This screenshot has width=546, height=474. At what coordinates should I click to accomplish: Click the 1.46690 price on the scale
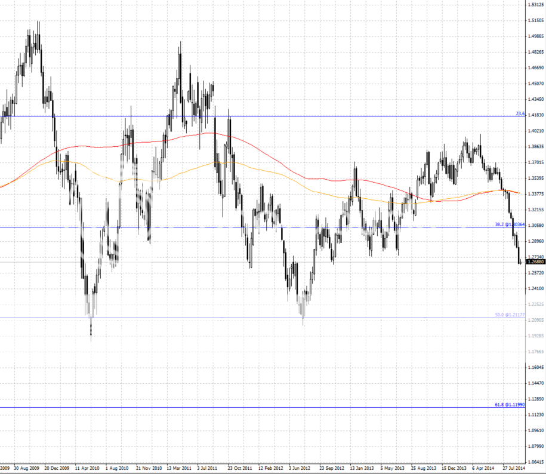click(x=535, y=68)
